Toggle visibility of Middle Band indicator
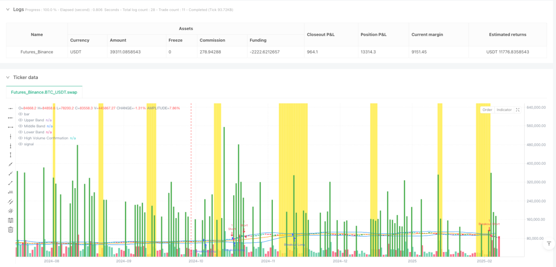Viewport: 556px width, 267px height. [21, 126]
